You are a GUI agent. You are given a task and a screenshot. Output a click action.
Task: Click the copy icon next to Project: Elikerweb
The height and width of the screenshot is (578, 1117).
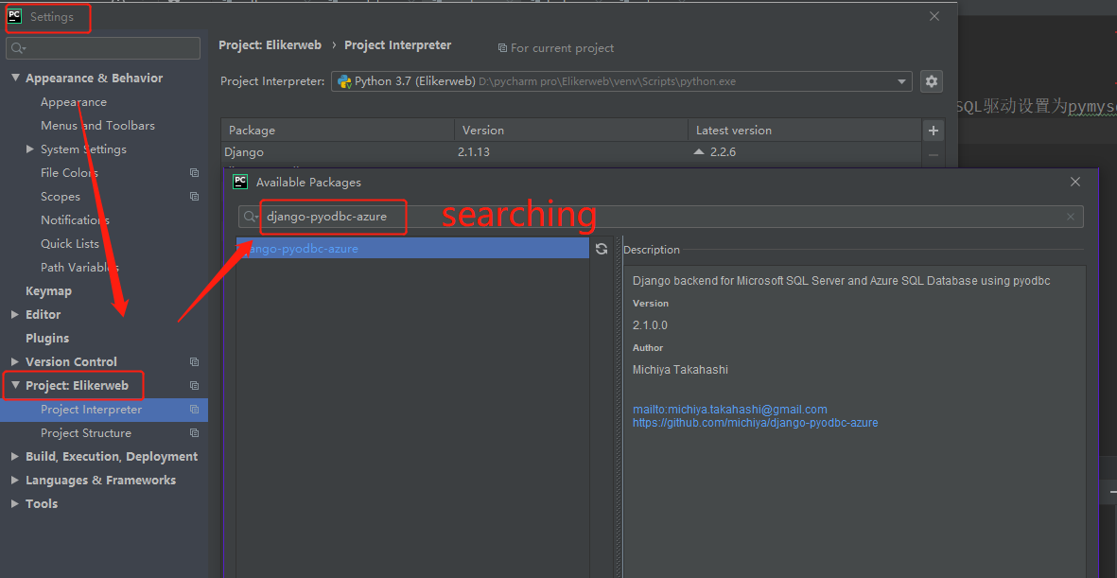click(x=194, y=385)
